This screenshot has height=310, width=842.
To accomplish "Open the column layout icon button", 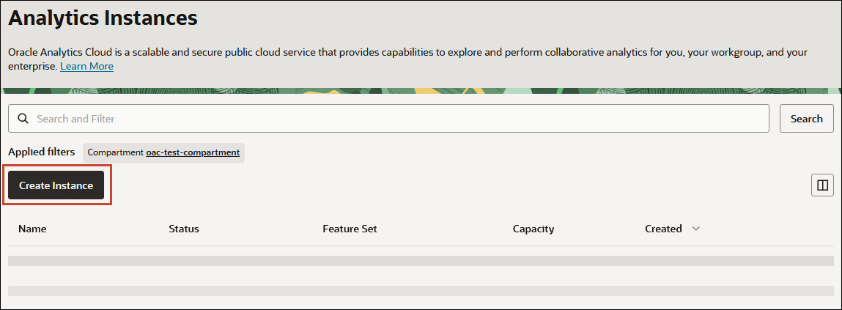I will tap(822, 185).
